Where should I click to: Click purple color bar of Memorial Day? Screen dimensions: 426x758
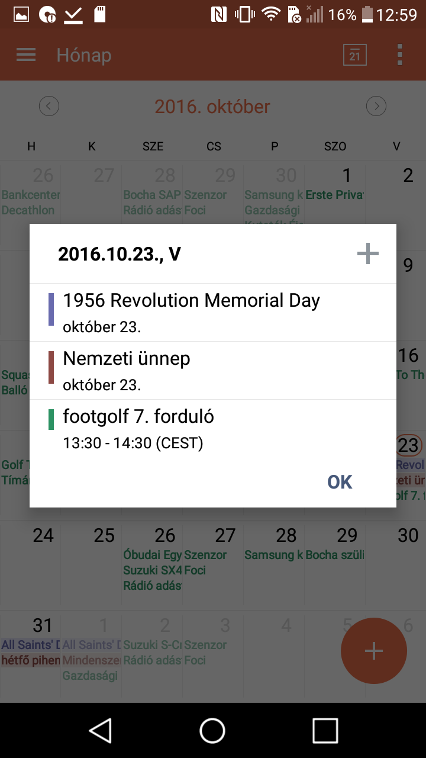pos(51,309)
